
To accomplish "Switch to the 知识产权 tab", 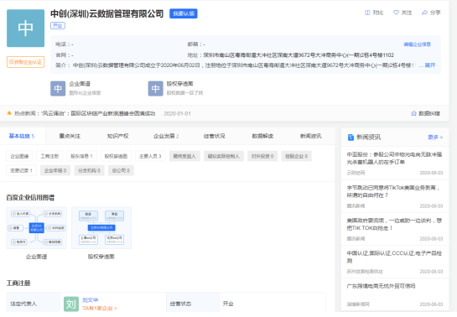I will [117, 136].
